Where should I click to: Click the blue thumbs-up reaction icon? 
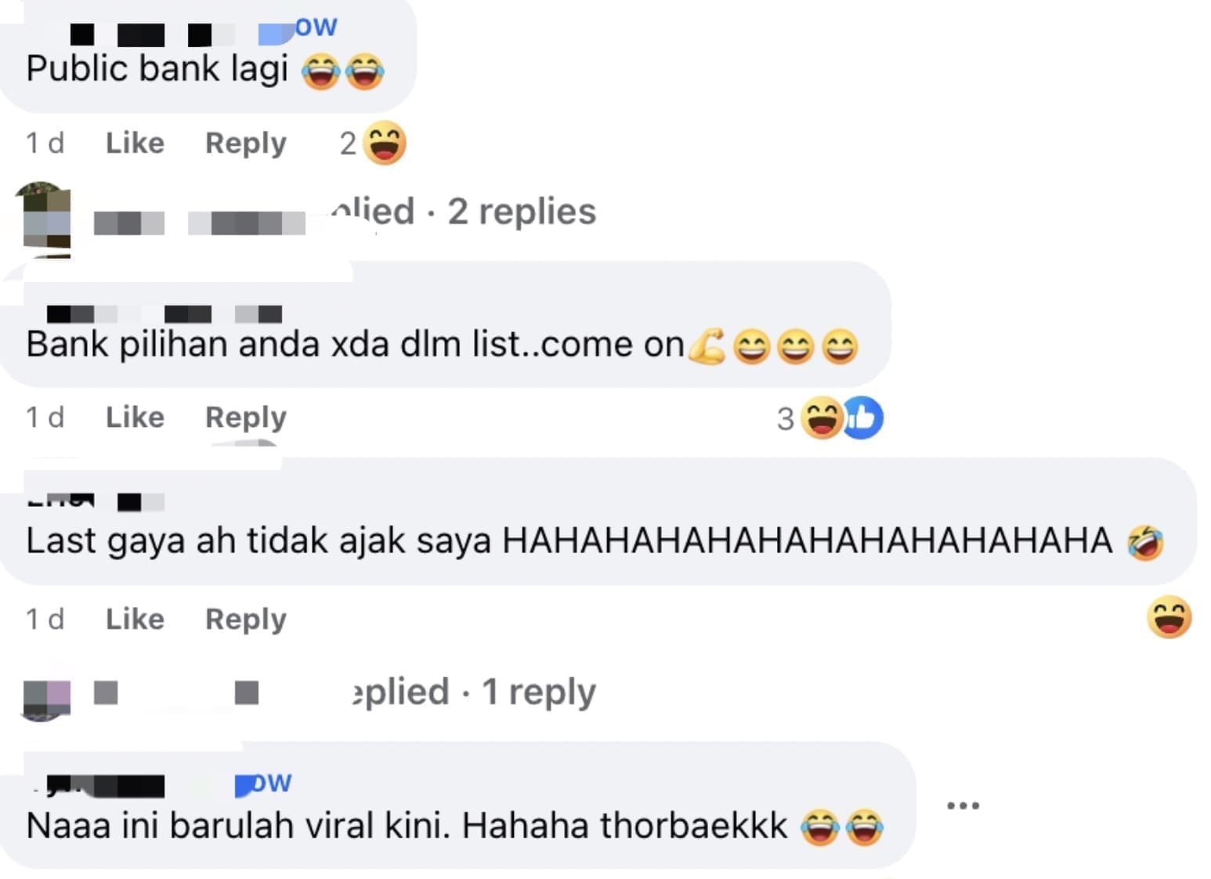pyautogui.click(x=863, y=418)
